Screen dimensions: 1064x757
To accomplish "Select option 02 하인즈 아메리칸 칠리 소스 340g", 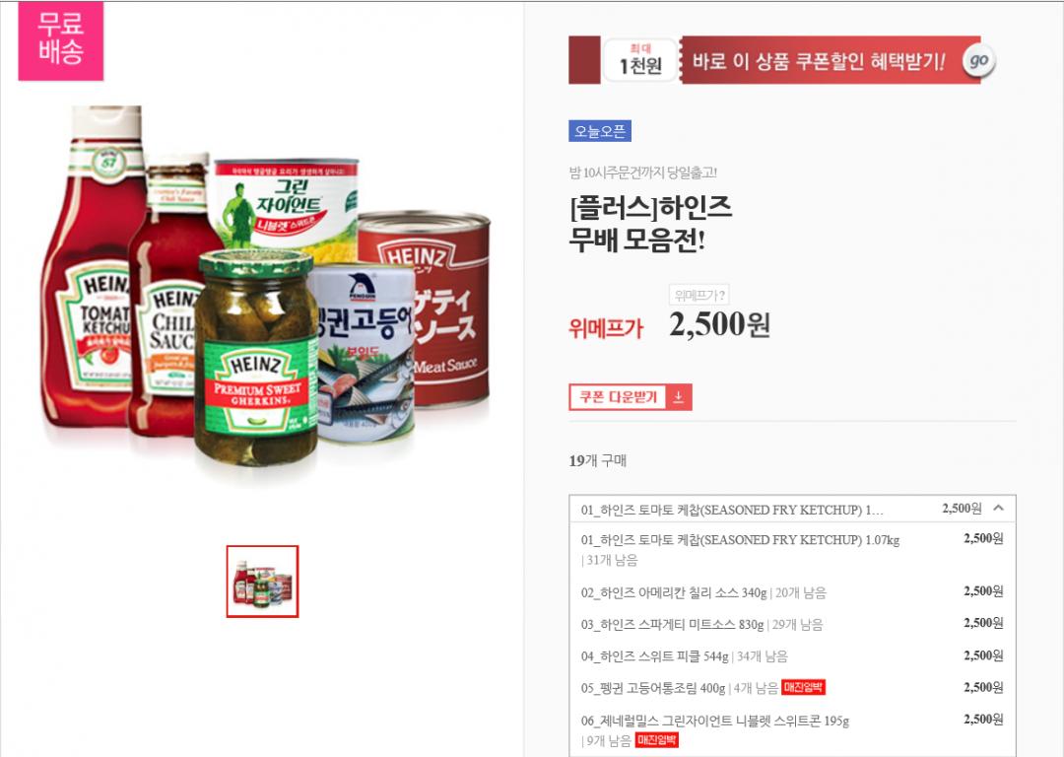I will [x=792, y=592].
